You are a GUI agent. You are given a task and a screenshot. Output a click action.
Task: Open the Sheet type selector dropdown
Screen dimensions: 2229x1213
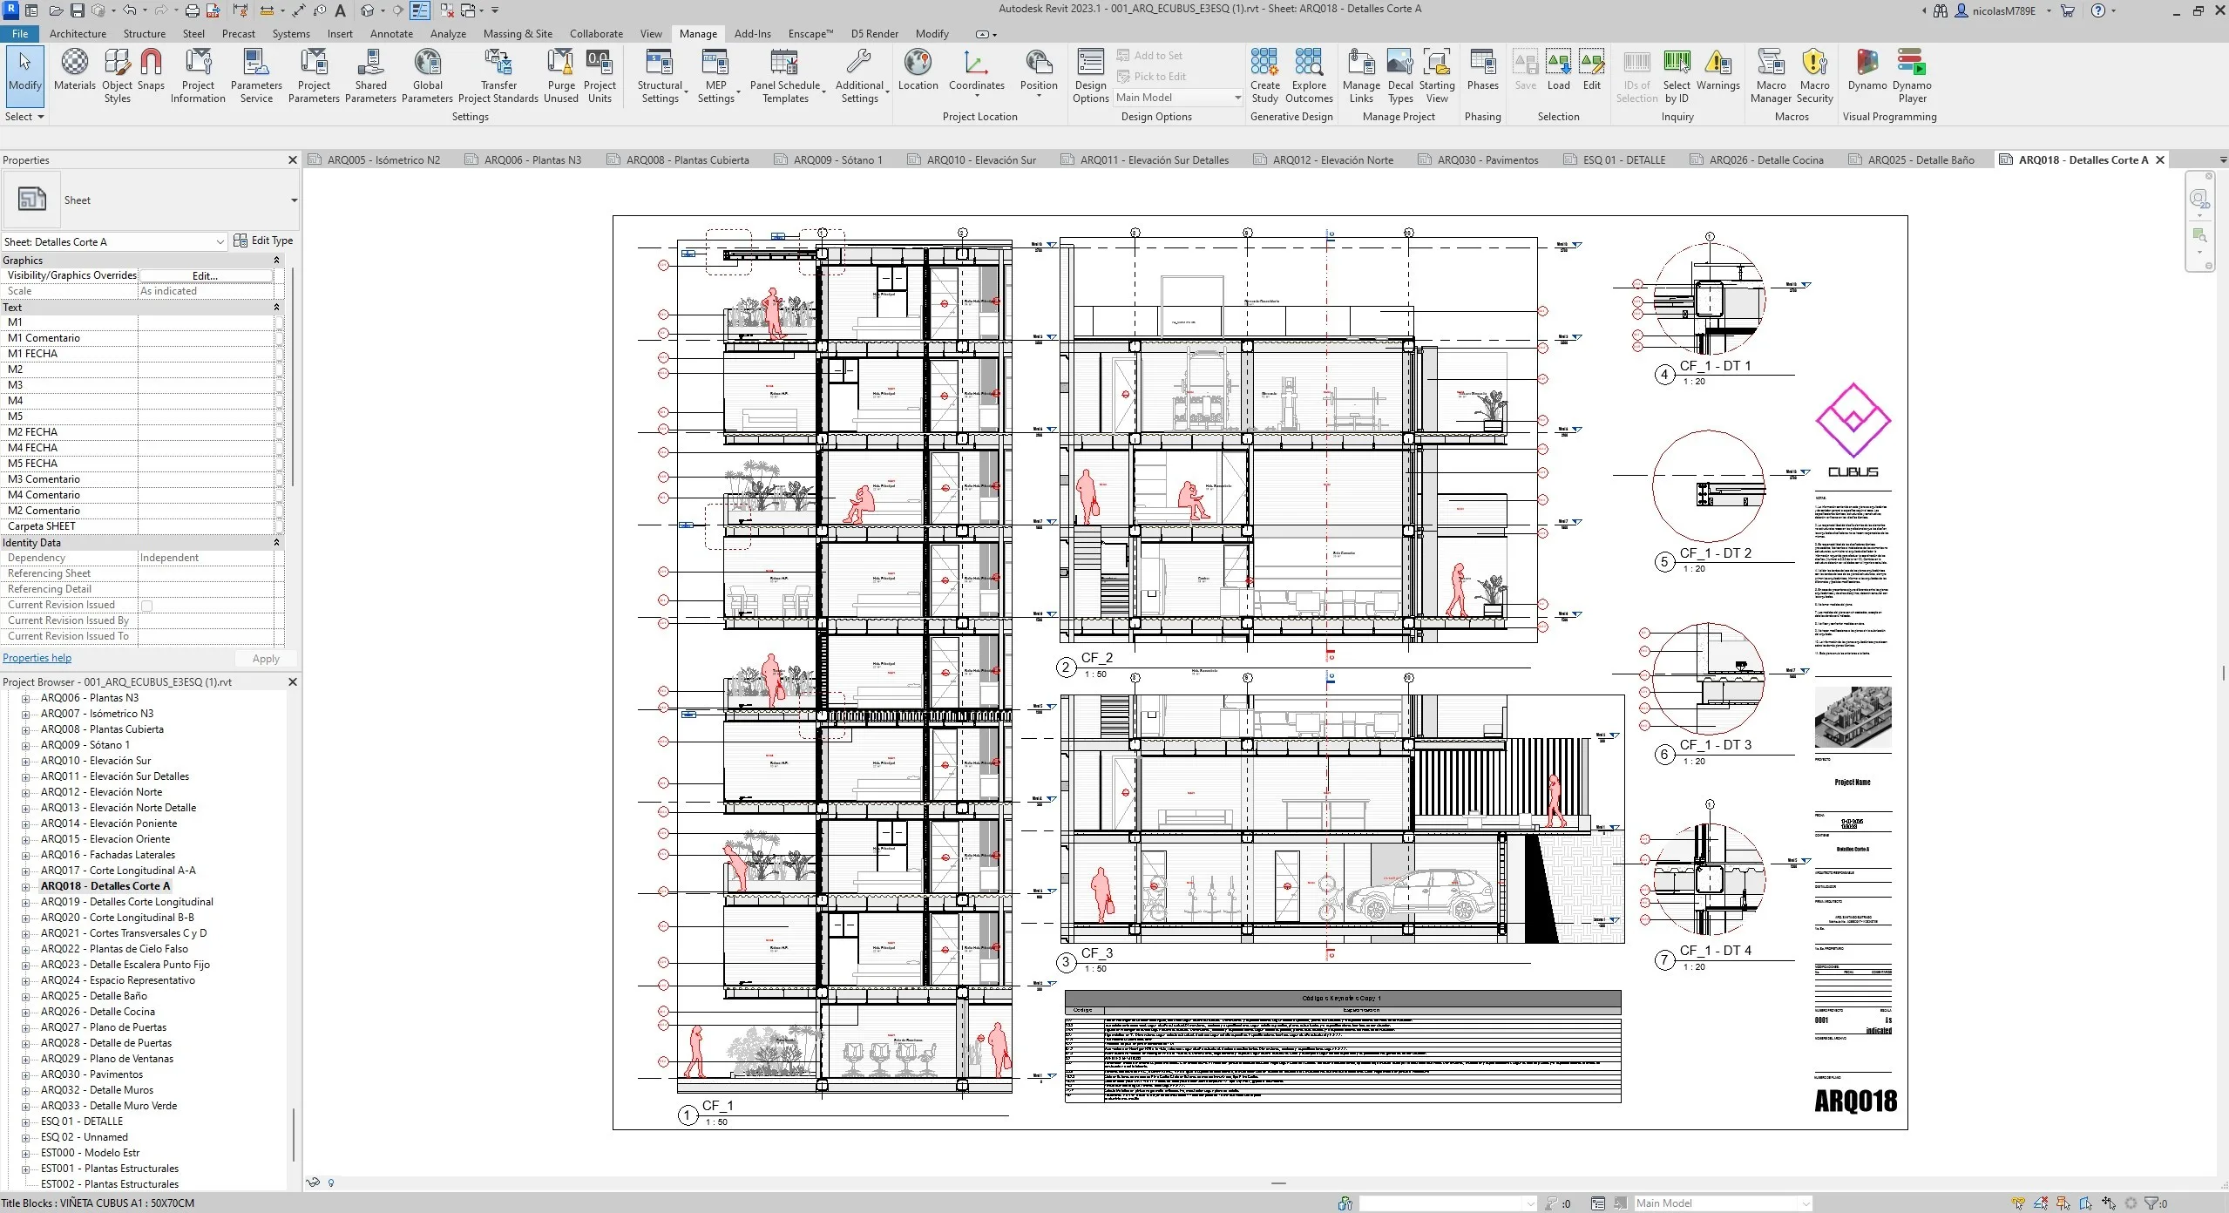tap(294, 200)
